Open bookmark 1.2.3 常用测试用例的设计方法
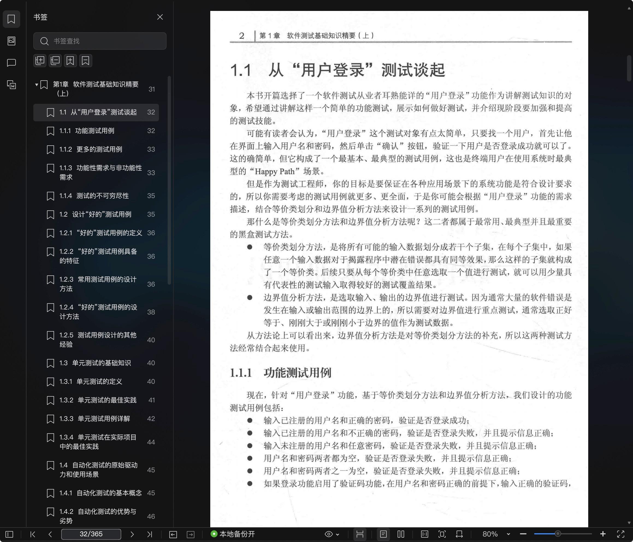633x542 pixels. pyautogui.click(x=96, y=284)
